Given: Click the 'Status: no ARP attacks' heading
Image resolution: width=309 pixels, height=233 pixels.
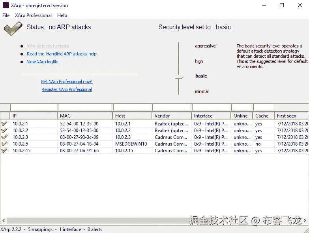Looking at the screenshot, I should click(59, 27).
